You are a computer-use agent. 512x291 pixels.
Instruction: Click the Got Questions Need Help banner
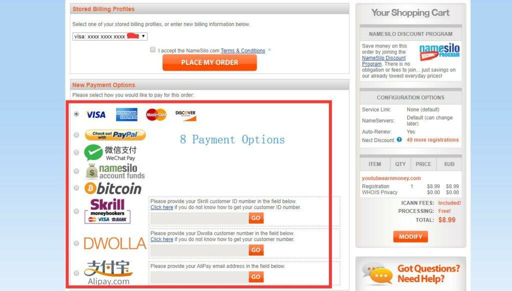click(x=411, y=273)
